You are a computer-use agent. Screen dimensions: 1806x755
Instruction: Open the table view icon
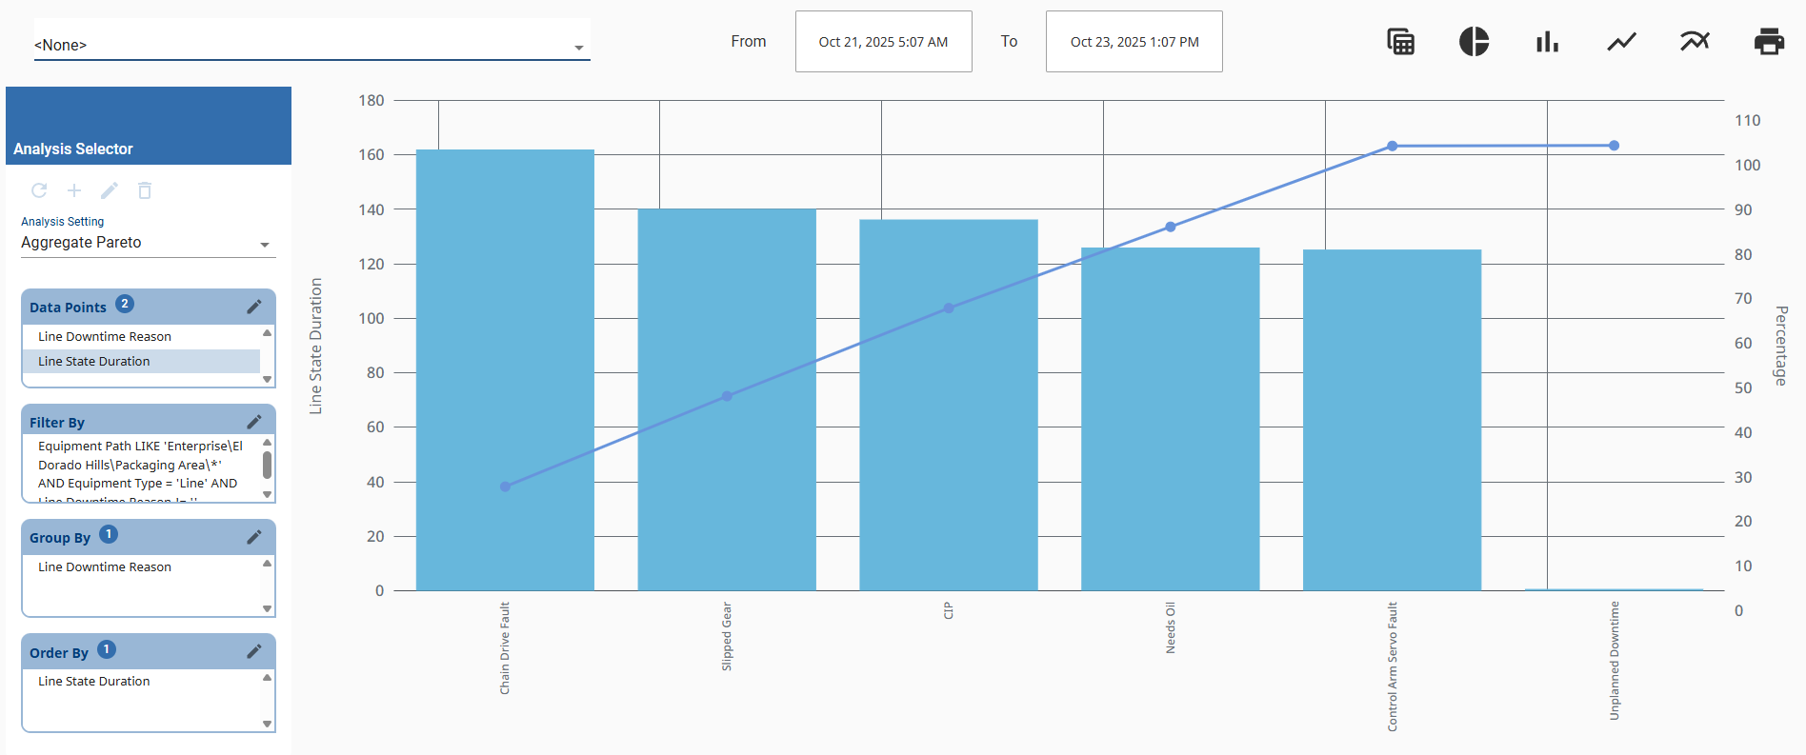(x=1400, y=42)
